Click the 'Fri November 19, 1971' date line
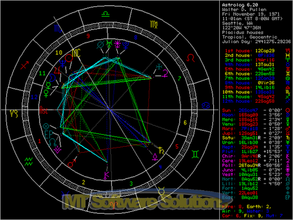The image size is (293, 220). [251, 14]
